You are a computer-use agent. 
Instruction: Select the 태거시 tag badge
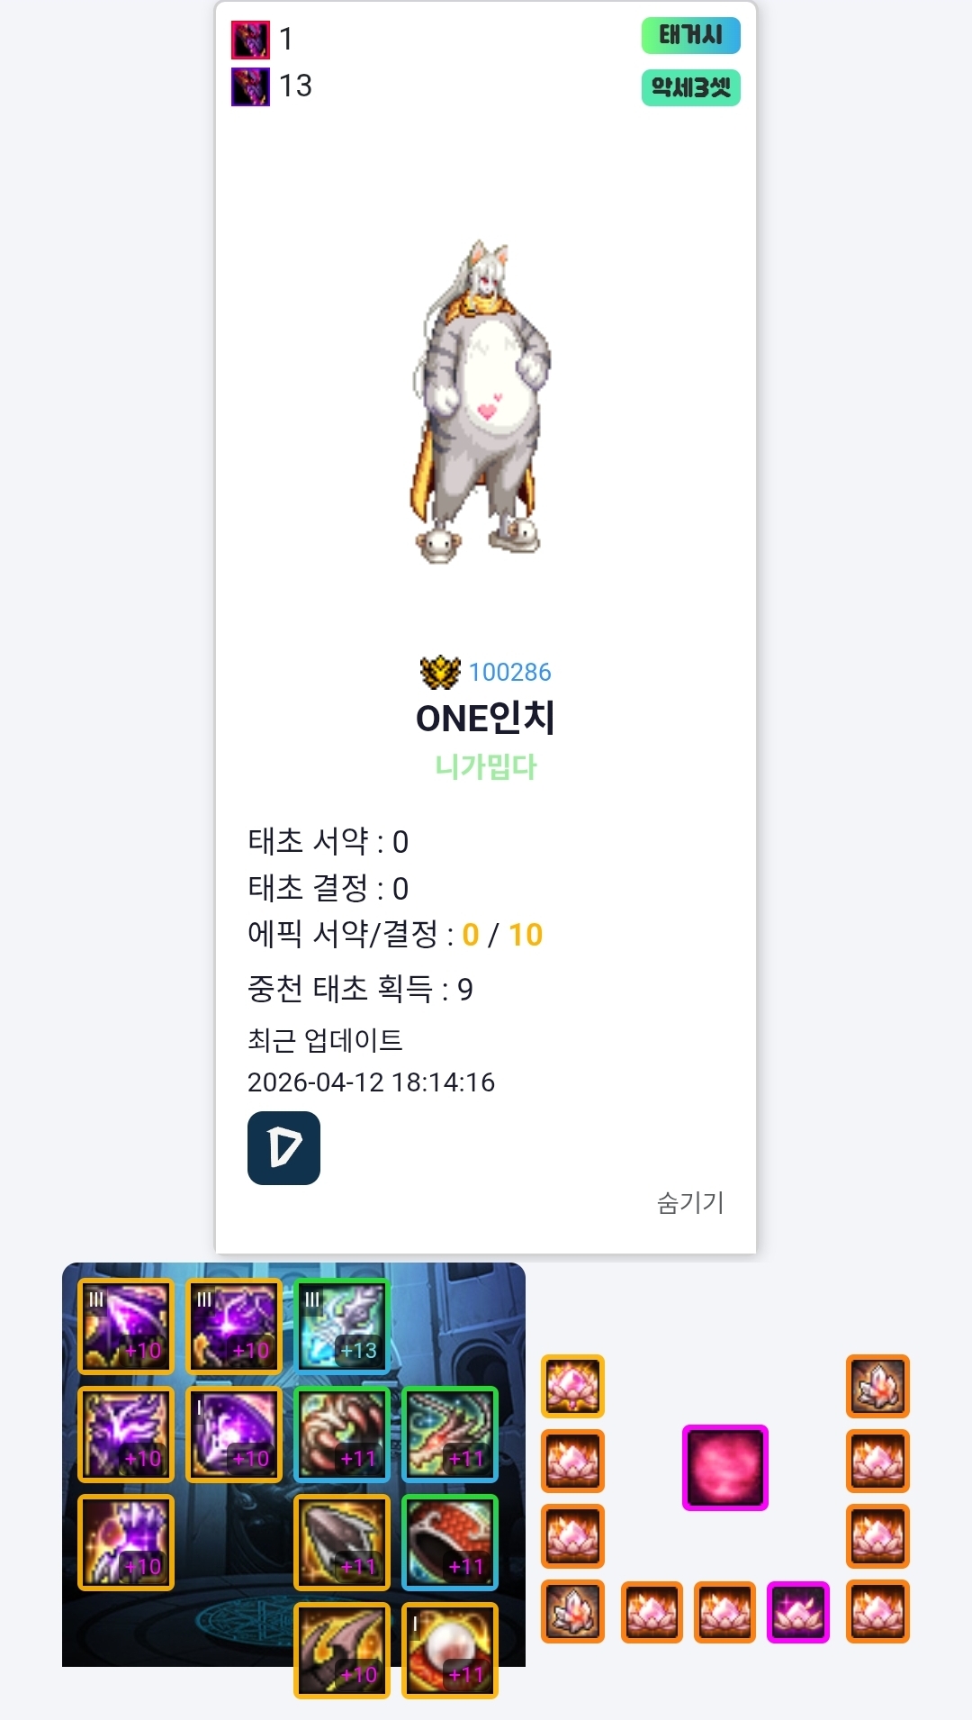point(690,35)
